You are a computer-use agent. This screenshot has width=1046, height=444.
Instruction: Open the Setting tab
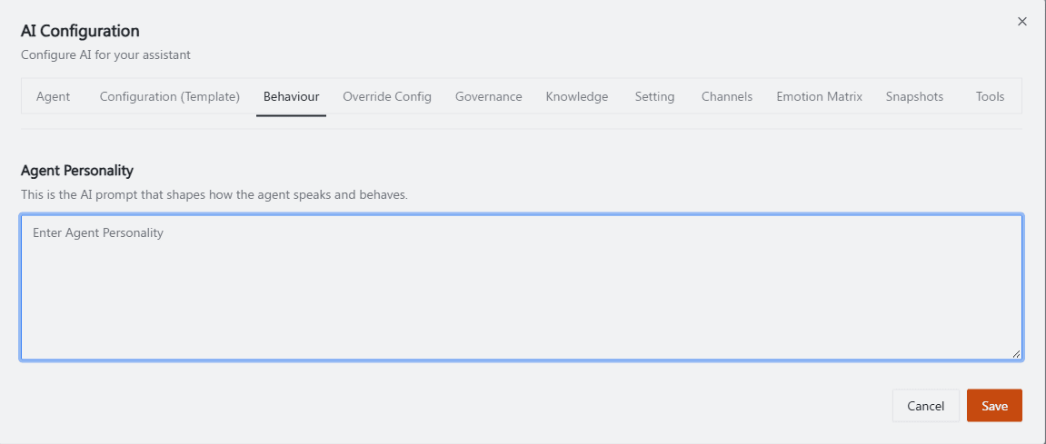(x=654, y=96)
